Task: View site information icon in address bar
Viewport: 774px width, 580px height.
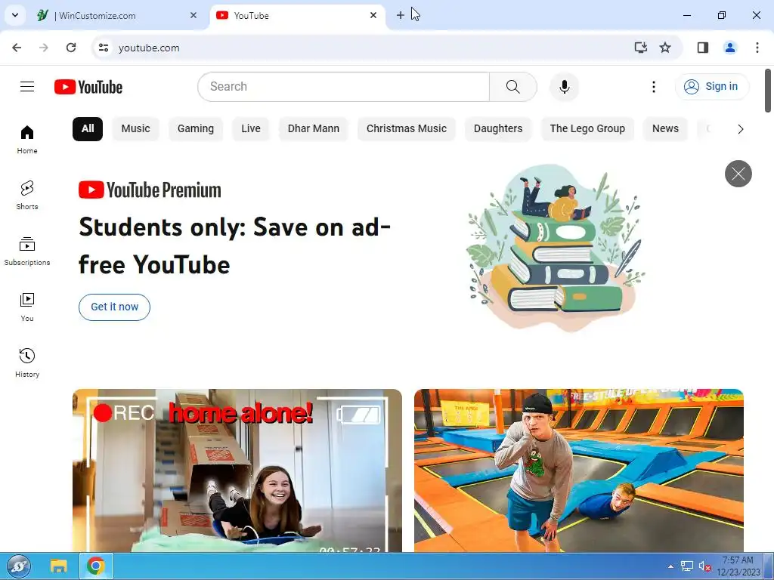Action: (103, 48)
